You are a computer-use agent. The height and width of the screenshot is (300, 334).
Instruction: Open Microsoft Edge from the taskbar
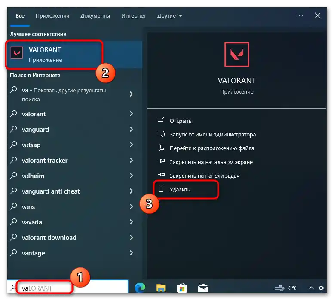click(x=140, y=288)
